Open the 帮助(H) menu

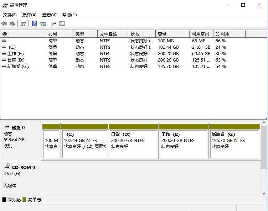tap(69, 15)
